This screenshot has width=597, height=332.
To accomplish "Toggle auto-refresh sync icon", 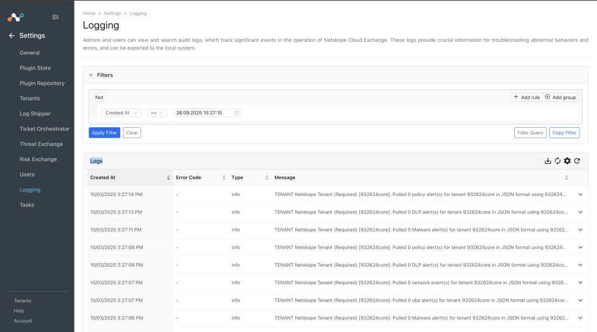I will (557, 161).
